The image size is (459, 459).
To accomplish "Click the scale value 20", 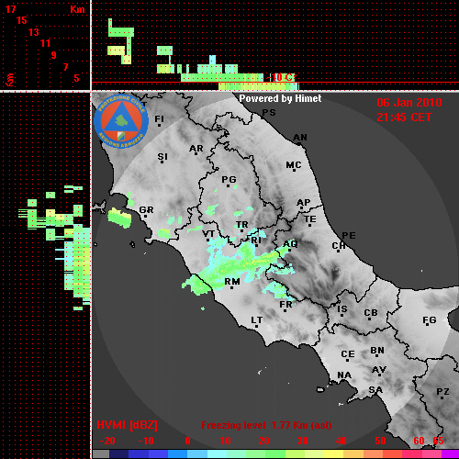I will [263, 441].
